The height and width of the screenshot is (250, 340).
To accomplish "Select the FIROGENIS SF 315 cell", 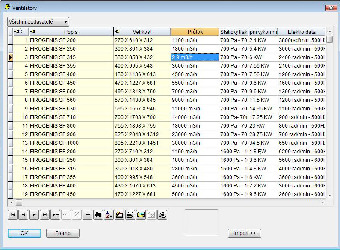I will (x=71, y=57).
